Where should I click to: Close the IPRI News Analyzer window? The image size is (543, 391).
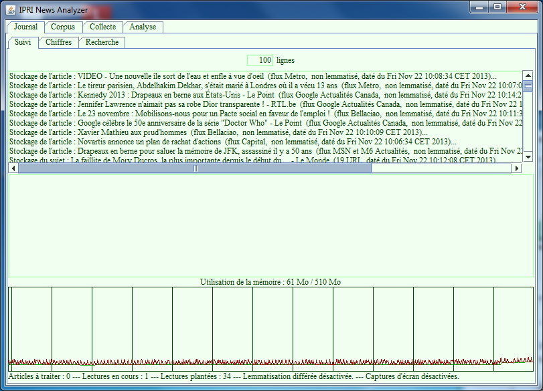(x=522, y=7)
